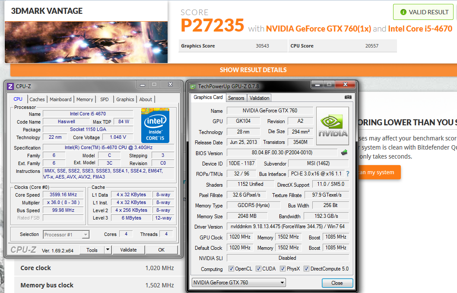This screenshot has height=293, width=457.
Task: Click the Tools button in CPU-Z
Action: pyautogui.click(x=92, y=250)
